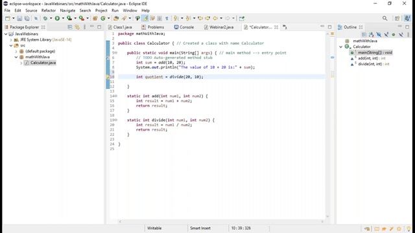Collapse the src folder node
This screenshot has width=415, height=233.
click(11, 45)
